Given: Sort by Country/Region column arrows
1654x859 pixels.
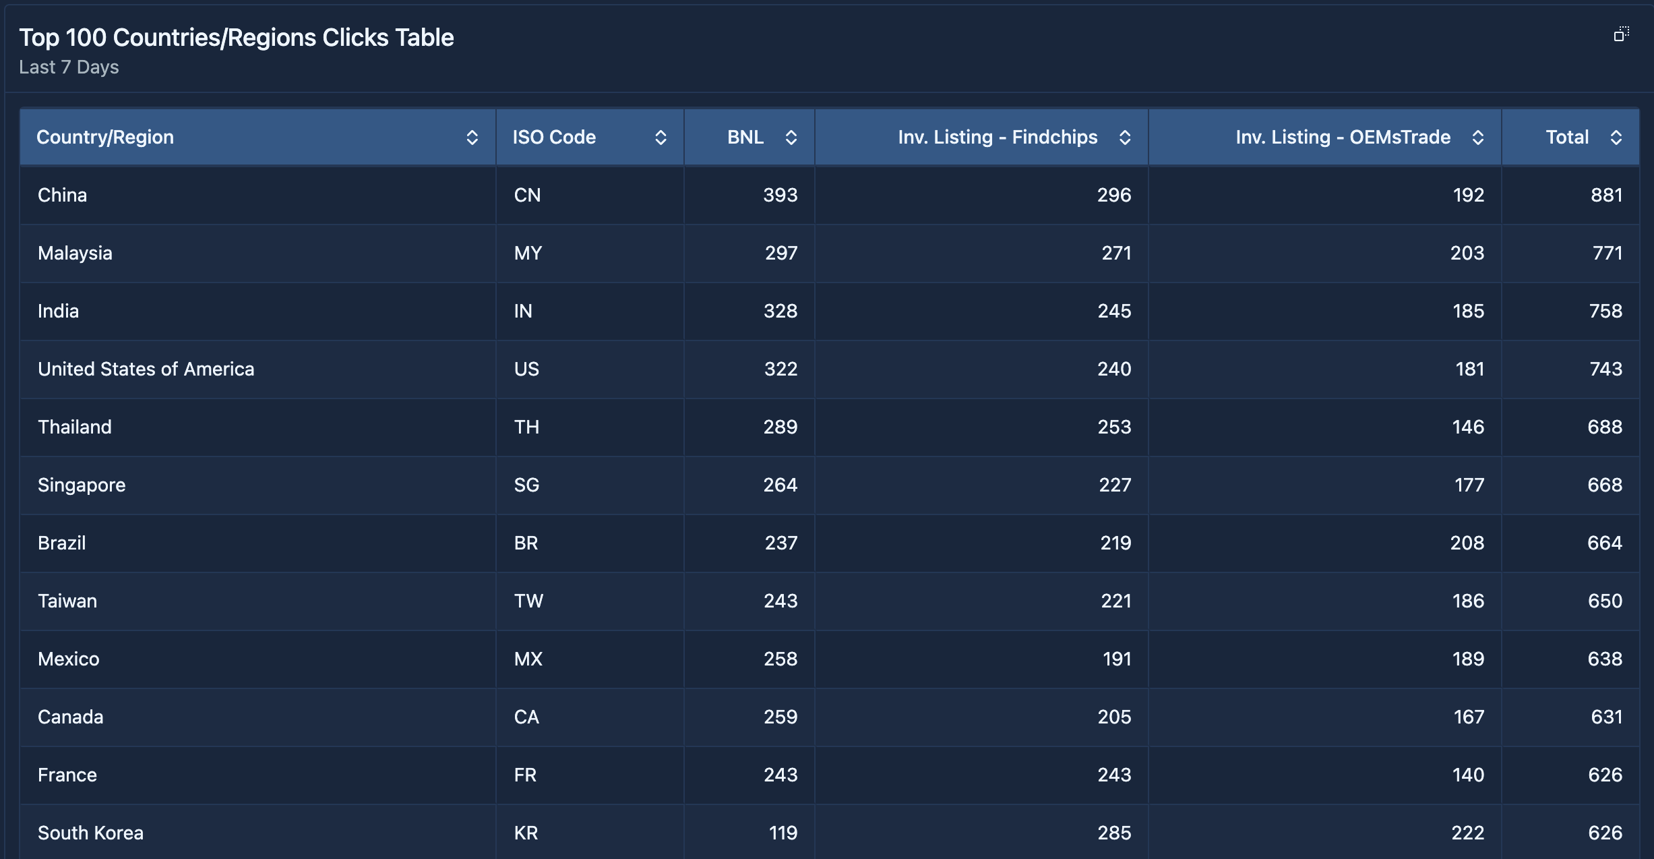Looking at the screenshot, I should [472, 138].
